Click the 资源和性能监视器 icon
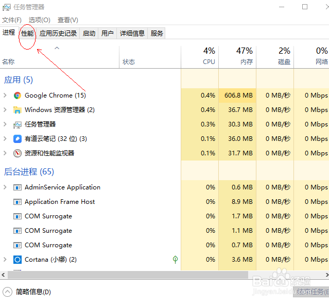329x303 pixels. click(18, 153)
